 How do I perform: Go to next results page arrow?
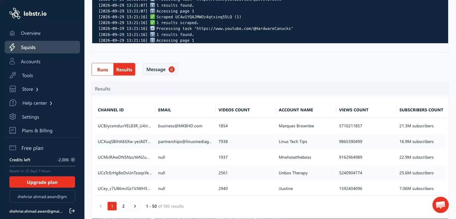pyautogui.click(x=135, y=206)
